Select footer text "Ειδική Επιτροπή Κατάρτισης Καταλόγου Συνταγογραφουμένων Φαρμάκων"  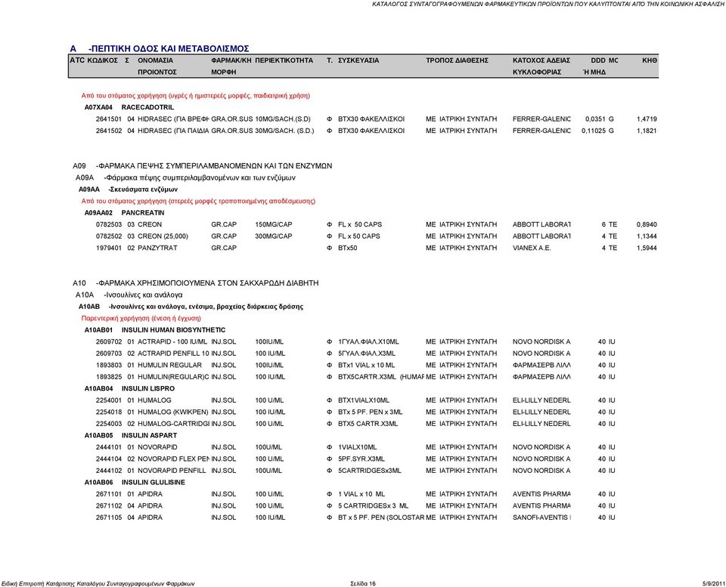(x=98, y=583)
